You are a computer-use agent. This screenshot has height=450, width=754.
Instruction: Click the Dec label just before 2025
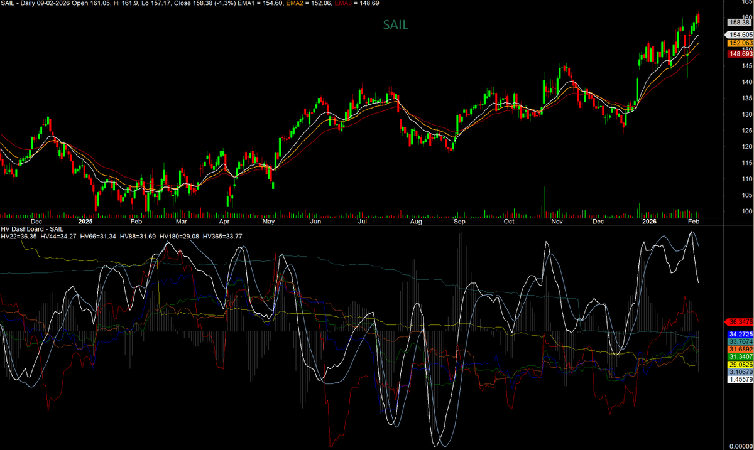click(36, 222)
